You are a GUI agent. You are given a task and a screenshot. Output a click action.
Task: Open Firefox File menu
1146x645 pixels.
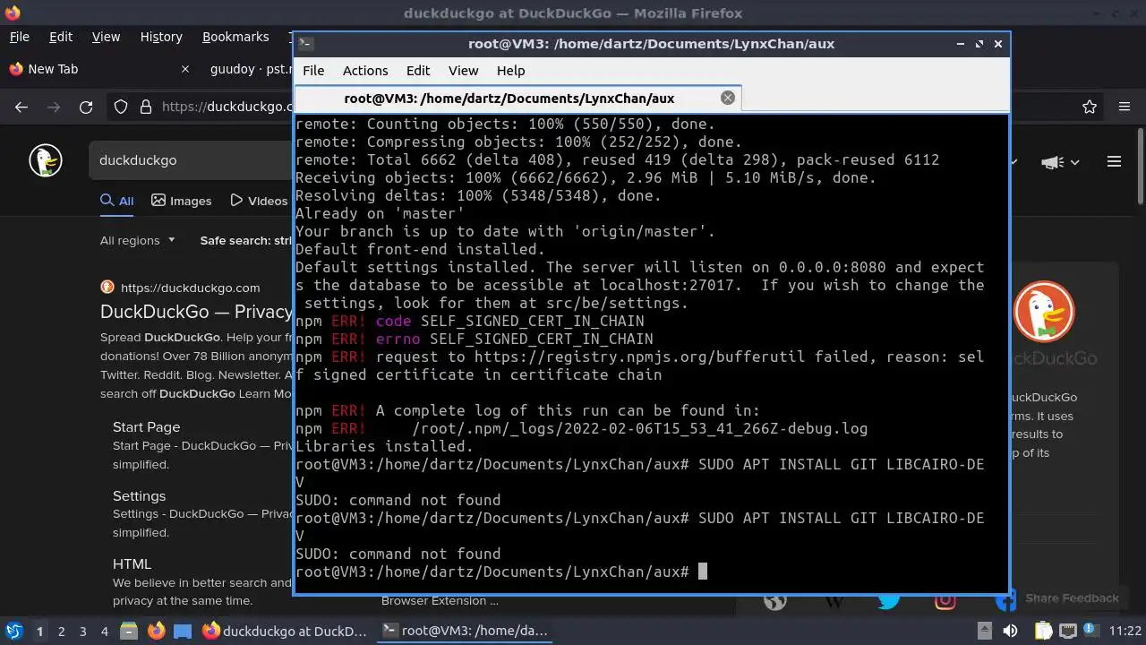pos(20,37)
